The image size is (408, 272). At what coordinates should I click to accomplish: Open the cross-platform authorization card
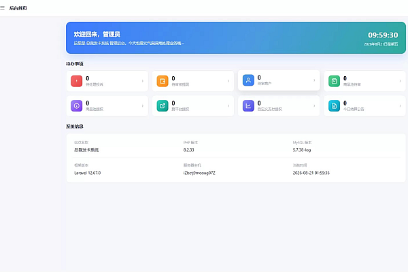193,106
